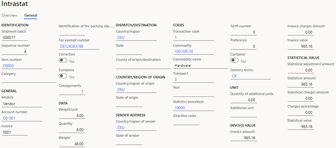336x148 pixels.
Task: Click the Preference field
Action: pyautogui.click(x=243, y=46)
